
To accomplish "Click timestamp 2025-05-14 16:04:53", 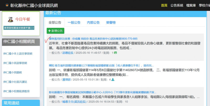I will (101, 102).
